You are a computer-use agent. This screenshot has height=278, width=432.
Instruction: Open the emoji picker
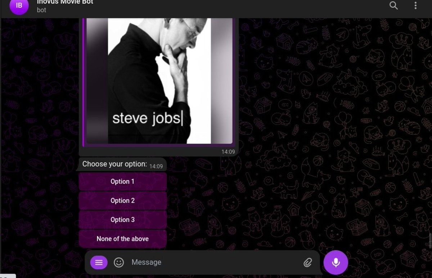119,263
